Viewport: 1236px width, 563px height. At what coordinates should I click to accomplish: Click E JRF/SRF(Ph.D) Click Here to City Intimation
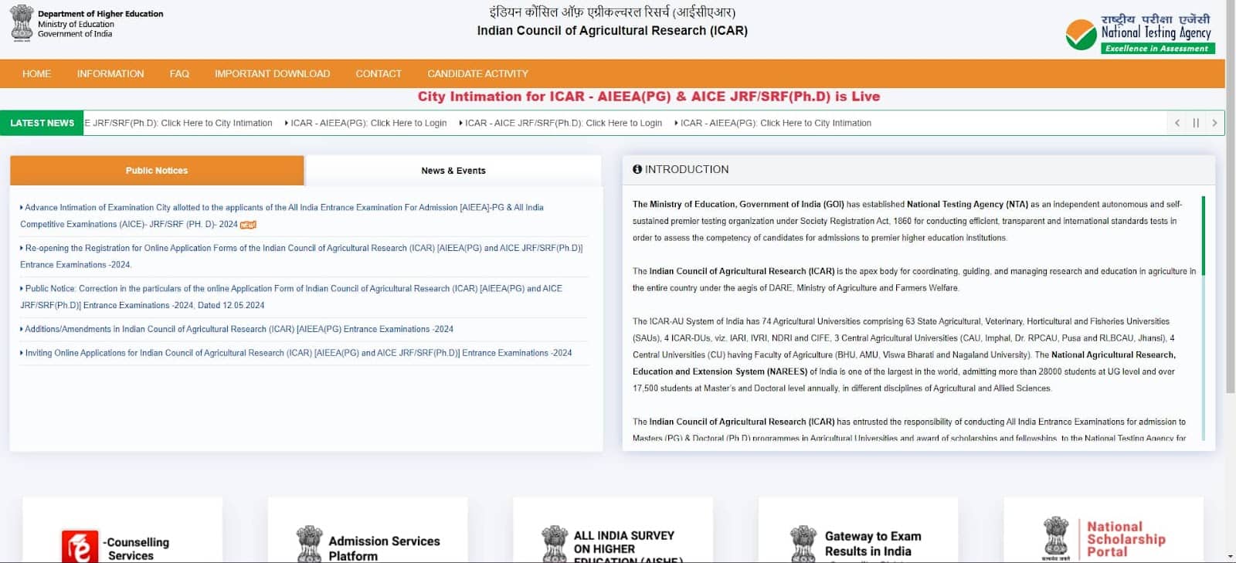coord(178,123)
